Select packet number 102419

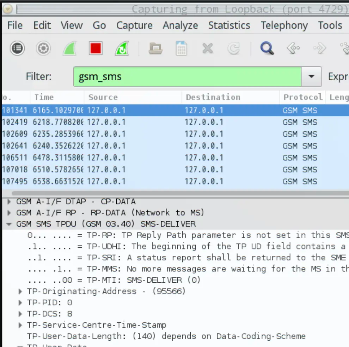click(141, 122)
